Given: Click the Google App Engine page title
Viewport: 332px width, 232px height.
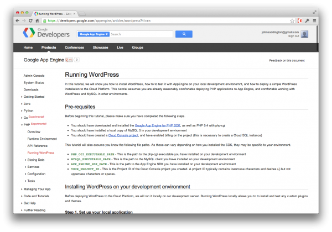Looking at the screenshot, I should (44, 60).
